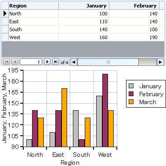166x166 pixels.
Task: Sort by January column header
Action: pyautogui.click(x=84, y=6)
